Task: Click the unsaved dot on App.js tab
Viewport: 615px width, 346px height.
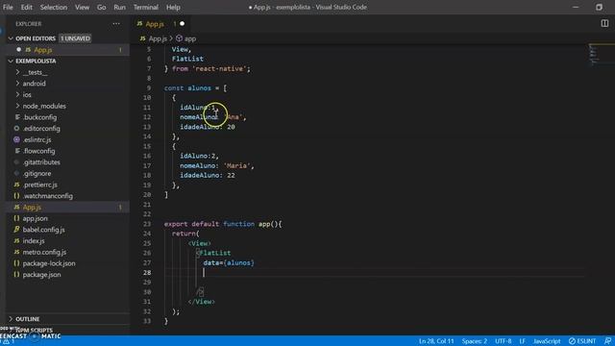Action: (x=182, y=23)
